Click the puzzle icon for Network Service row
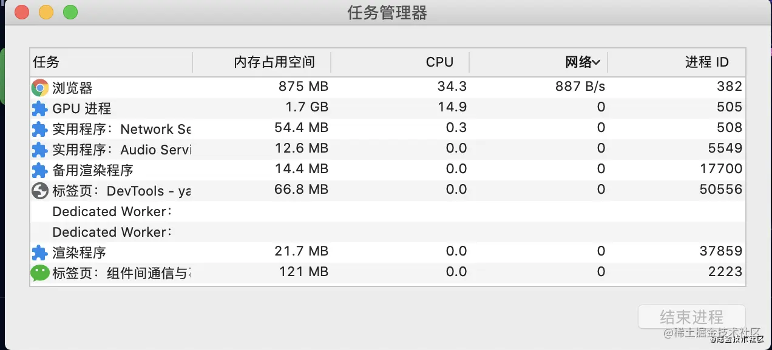Viewport: 772px width, 350px height. (x=39, y=130)
